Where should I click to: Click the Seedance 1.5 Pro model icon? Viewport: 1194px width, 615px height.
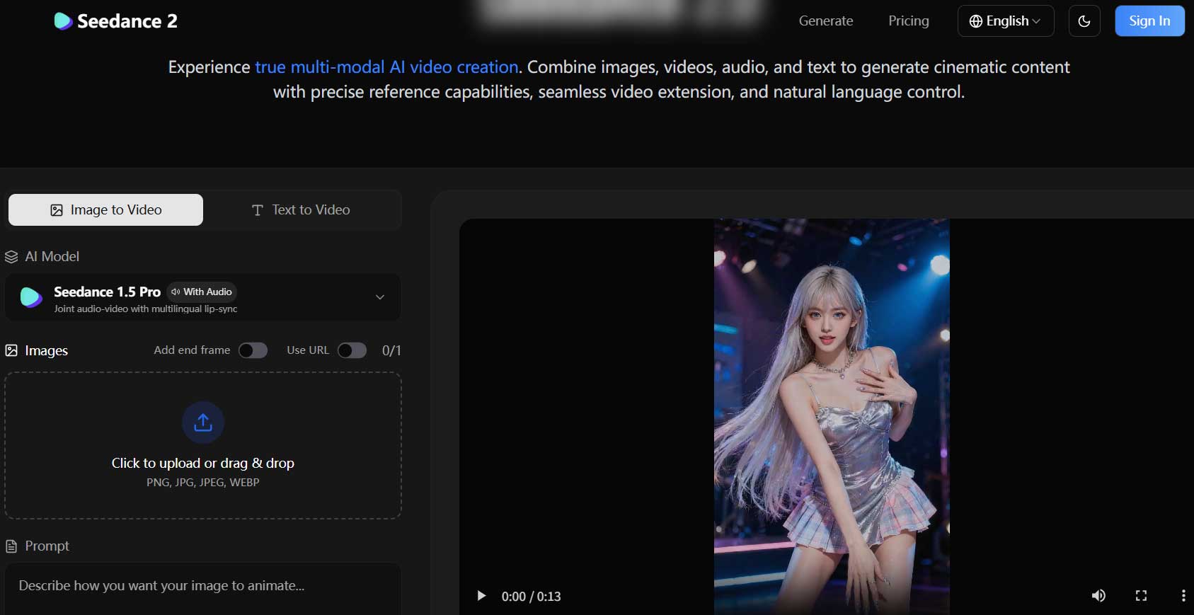[31, 297]
